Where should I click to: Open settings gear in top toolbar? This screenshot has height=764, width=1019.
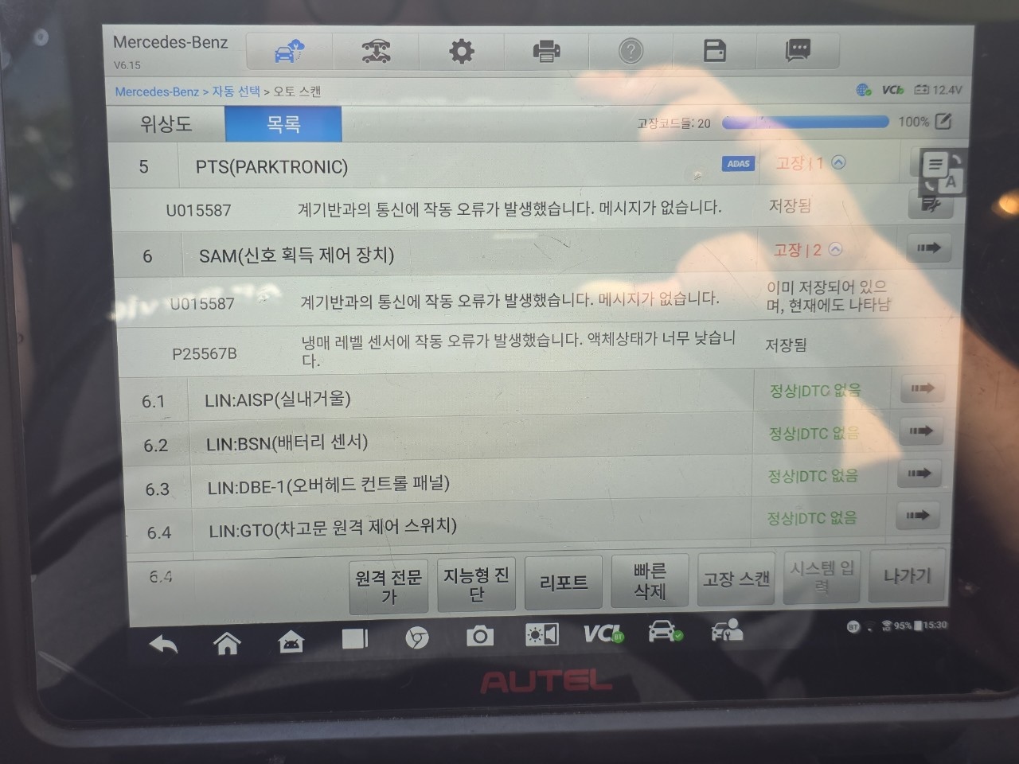pos(462,52)
